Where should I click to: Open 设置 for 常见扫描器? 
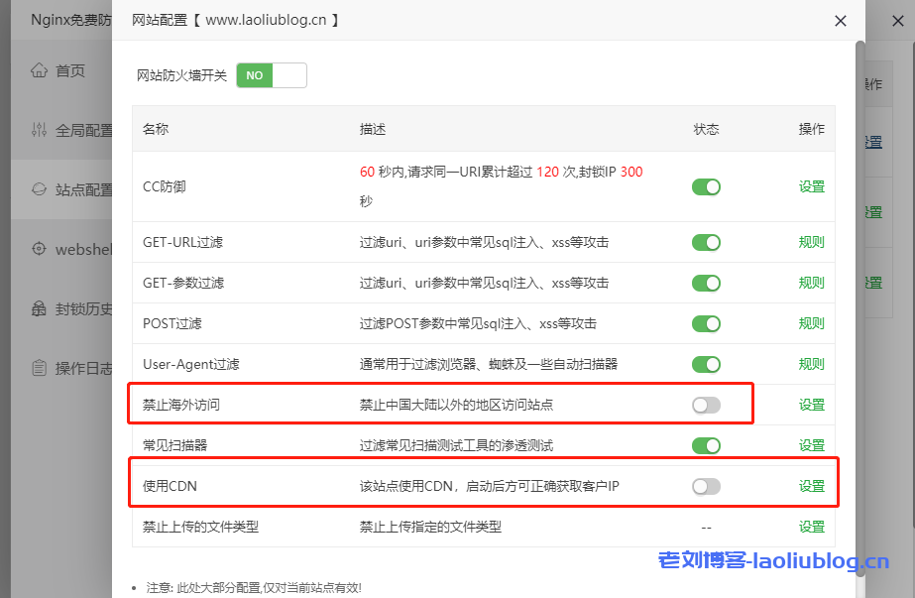(x=811, y=445)
